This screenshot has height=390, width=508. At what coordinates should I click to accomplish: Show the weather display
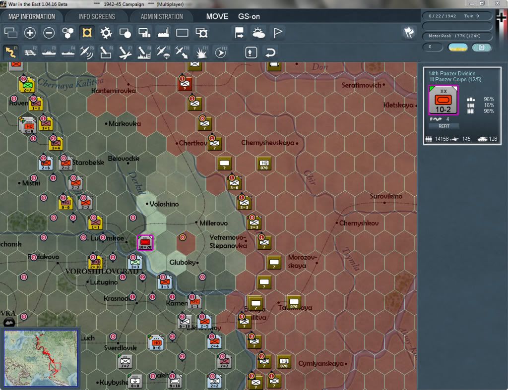(x=258, y=33)
